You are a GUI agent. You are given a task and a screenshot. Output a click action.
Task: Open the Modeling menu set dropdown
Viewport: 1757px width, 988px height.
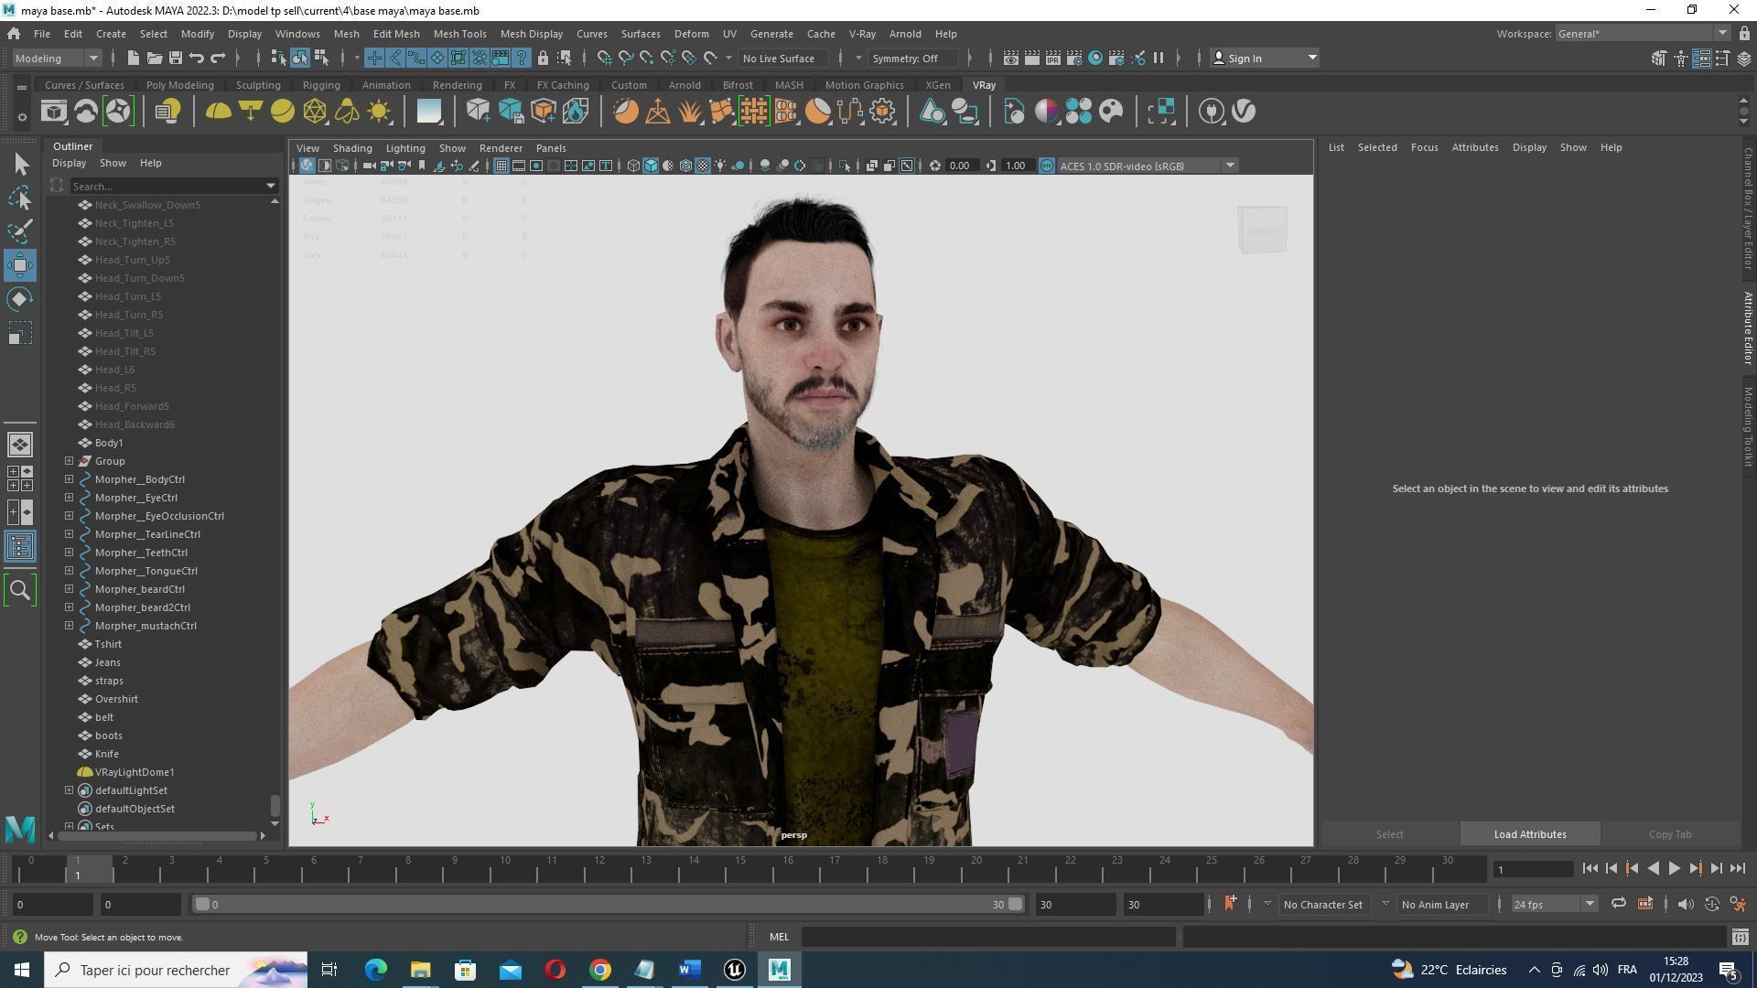click(57, 58)
